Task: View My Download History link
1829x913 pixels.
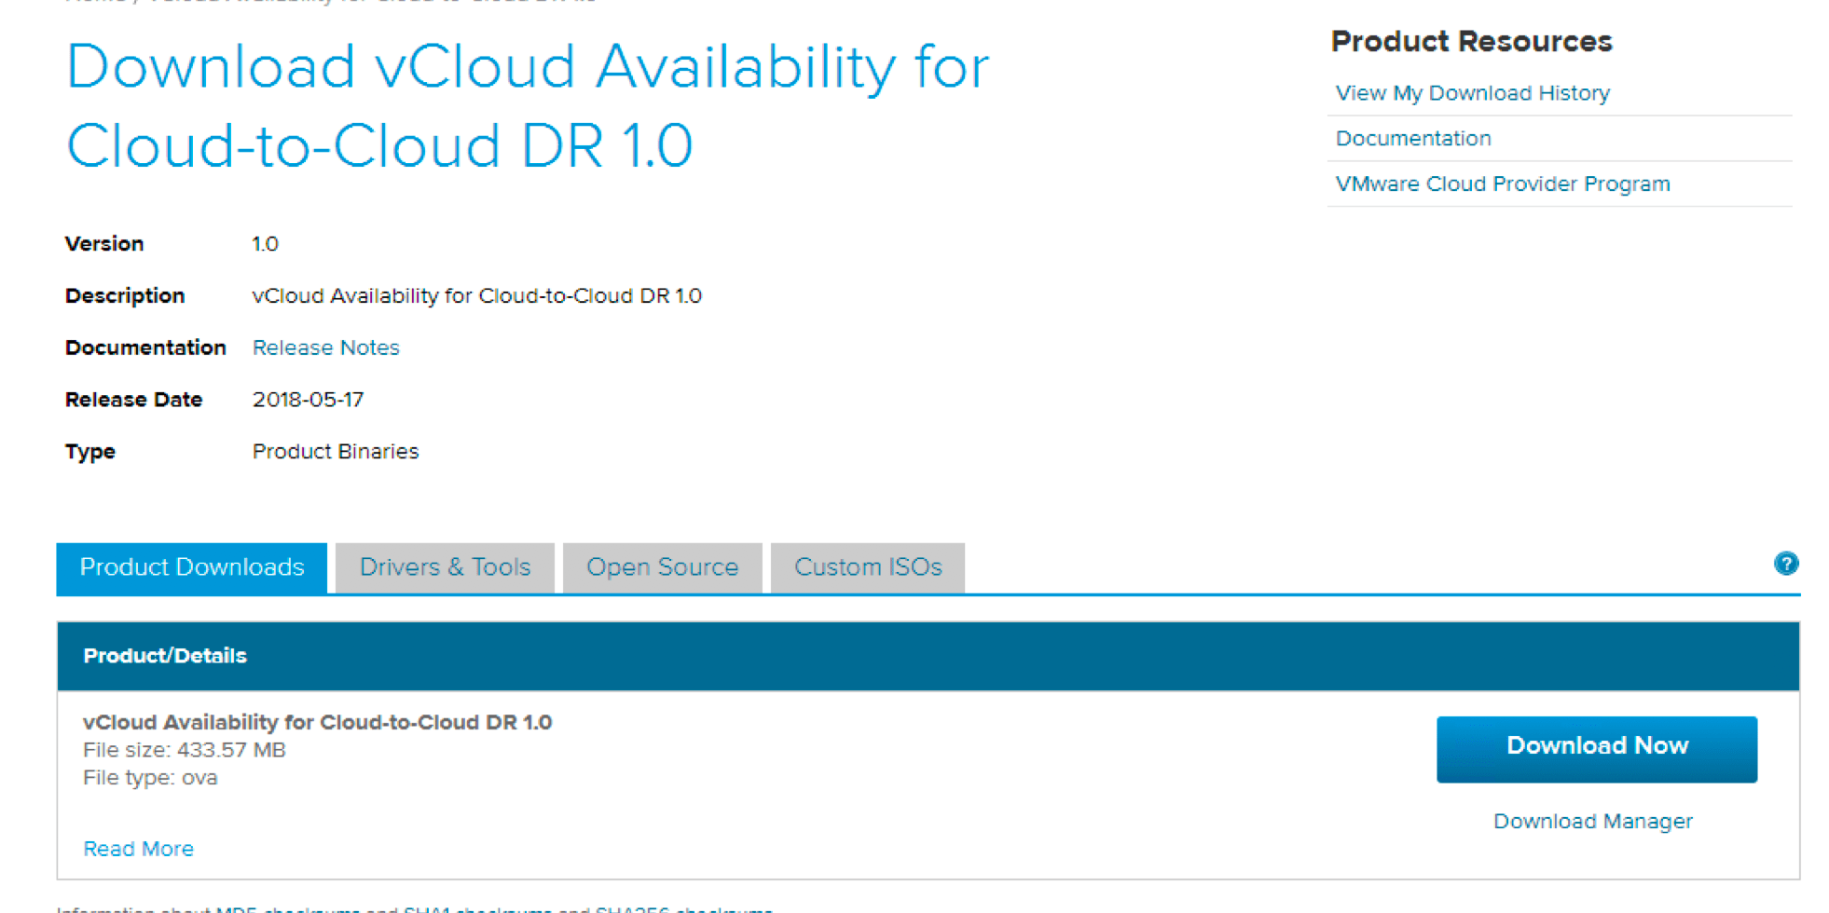Action: coord(1472,93)
